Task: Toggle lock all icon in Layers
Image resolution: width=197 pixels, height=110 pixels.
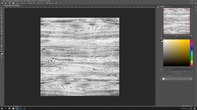Action: [172, 76]
